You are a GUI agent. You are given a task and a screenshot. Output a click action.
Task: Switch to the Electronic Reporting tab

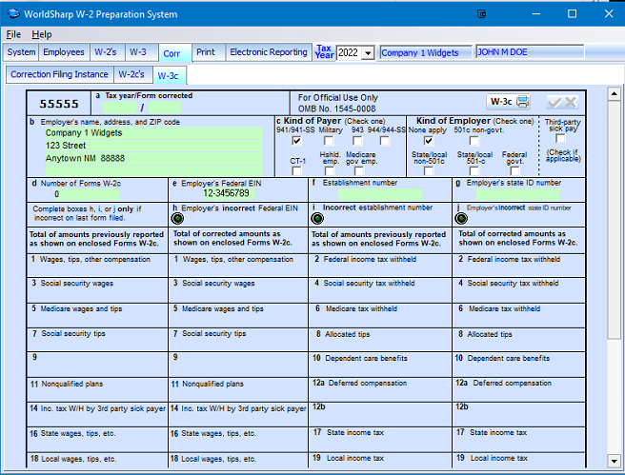[x=268, y=52]
